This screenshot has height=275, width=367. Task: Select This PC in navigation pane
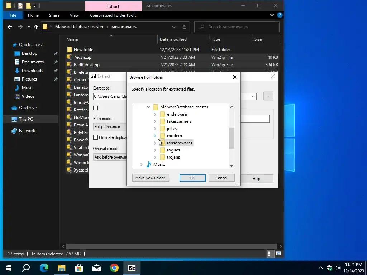coord(26,119)
